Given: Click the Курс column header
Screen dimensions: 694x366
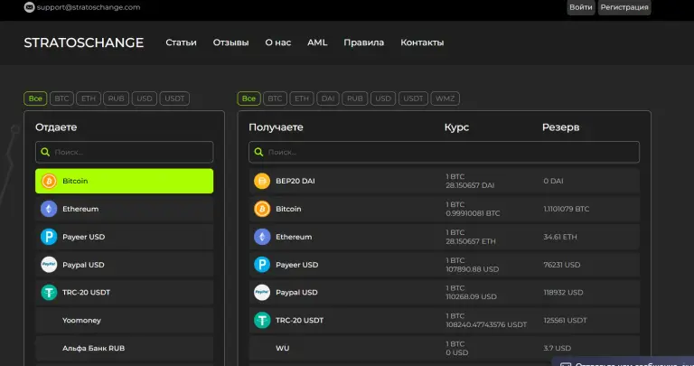Looking at the screenshot, I should tap(456, 127).
